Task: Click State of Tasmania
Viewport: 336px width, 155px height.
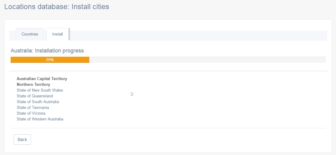Action: [x=33, y=108]
